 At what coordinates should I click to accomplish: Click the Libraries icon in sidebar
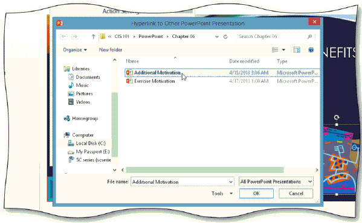(66, 69)
